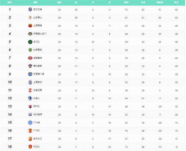Click the 武汉三镇 team logo
186x151 pixels.
[30, 9]
